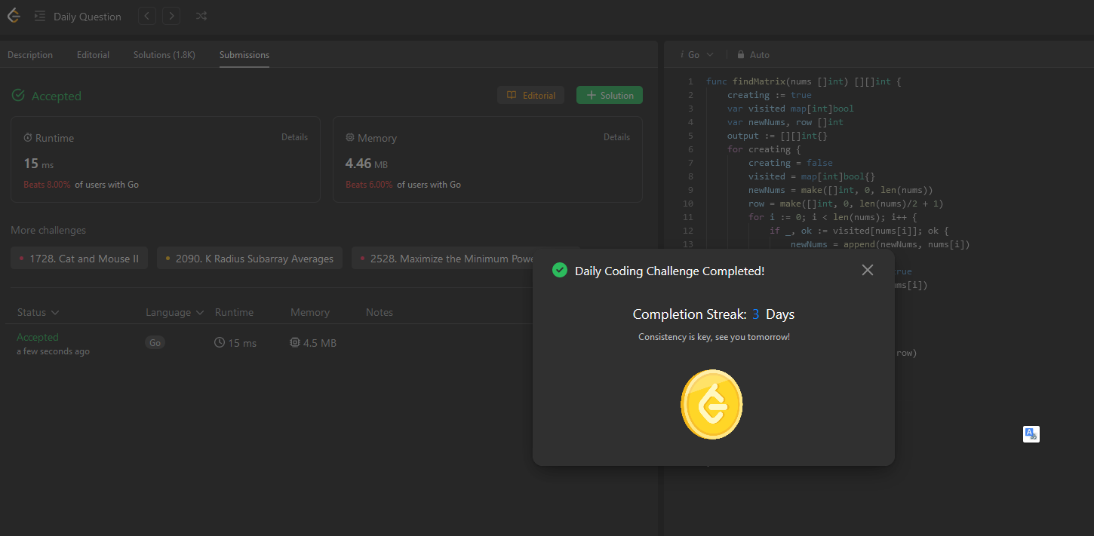Screen dimensions: 1094x536
Task: Go to the previous question arrow
Action: coord(147,16)
